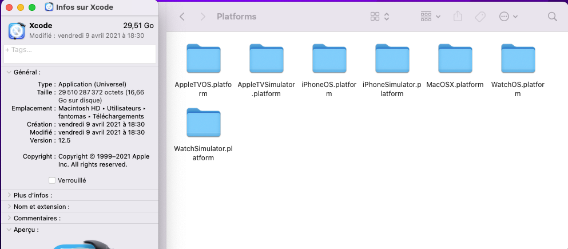Viewport: 568px width, 249px height.
Task: Click the green zoom button of Infos window
Action: pos(32,7)
